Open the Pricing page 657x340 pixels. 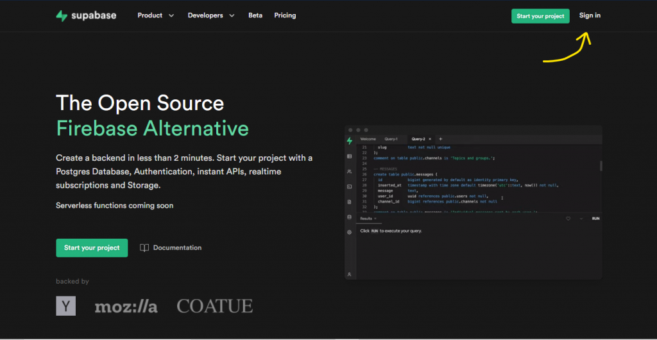coord(285,15)
